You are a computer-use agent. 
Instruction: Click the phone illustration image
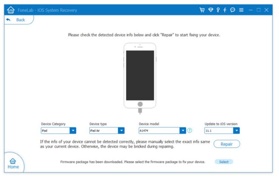point(140,78)
